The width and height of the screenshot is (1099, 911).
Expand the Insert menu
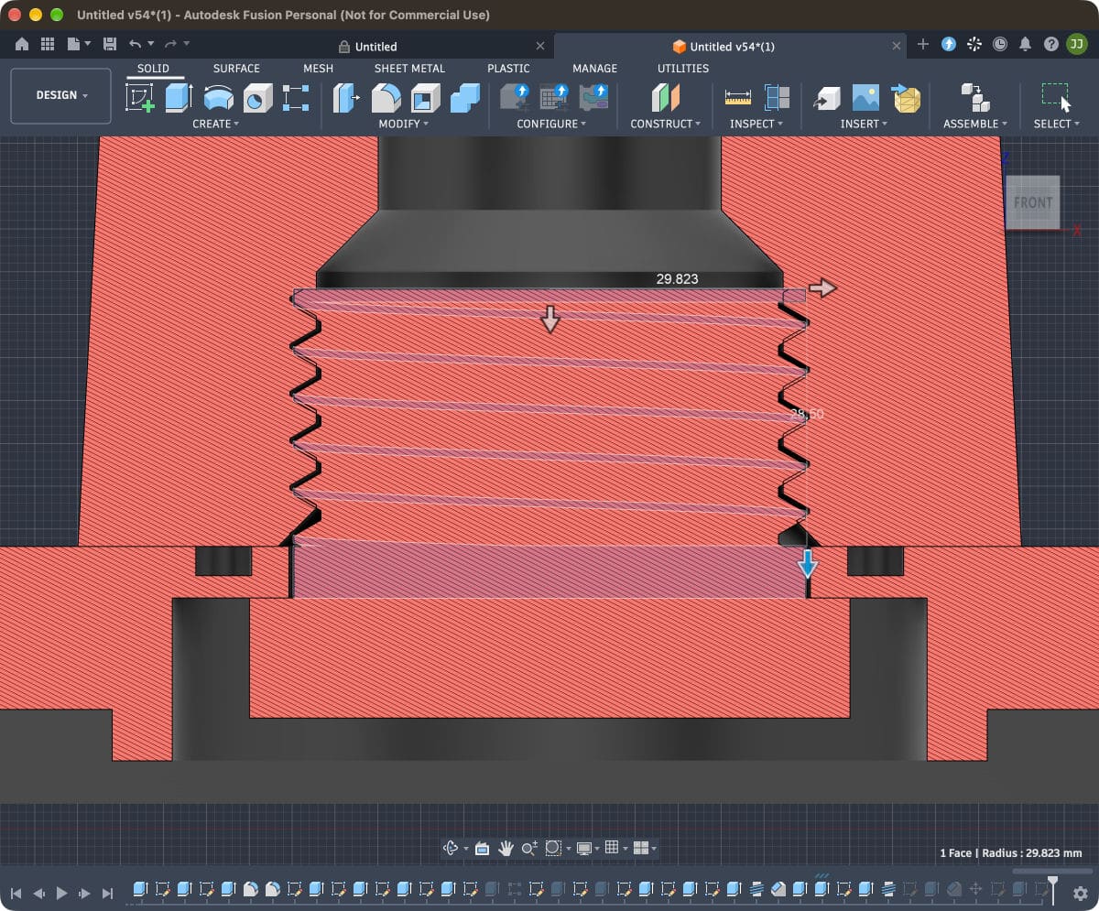pos(865,124)
